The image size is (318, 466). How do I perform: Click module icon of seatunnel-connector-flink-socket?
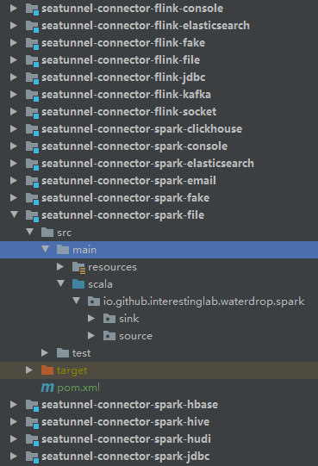[32, 112]
